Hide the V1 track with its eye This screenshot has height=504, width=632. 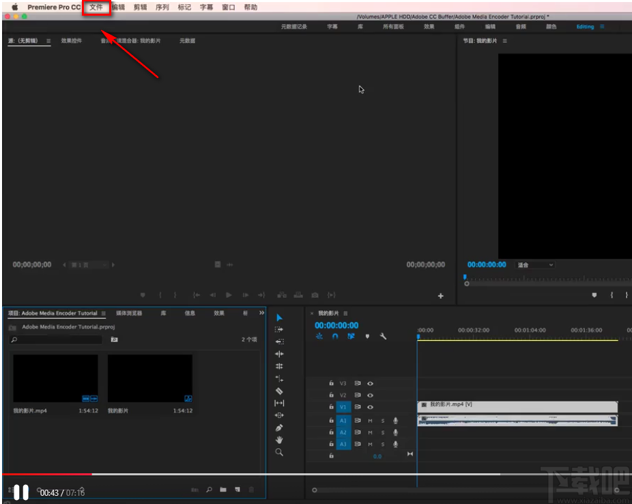370,407
